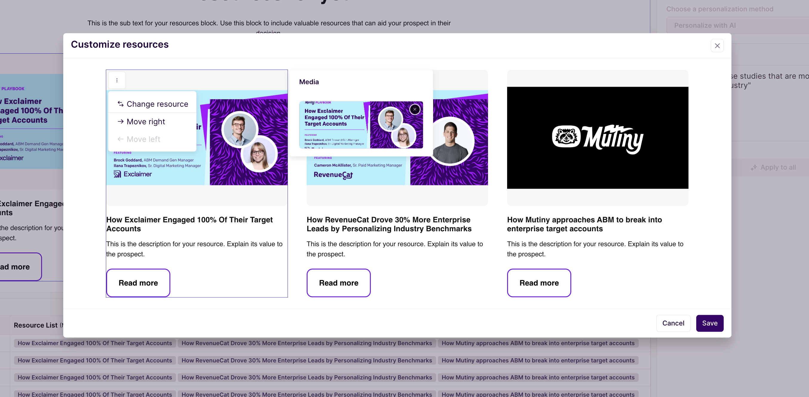Click Choose a personalization method label
This screenshot has height=397, width=809.
pos(720,9)
